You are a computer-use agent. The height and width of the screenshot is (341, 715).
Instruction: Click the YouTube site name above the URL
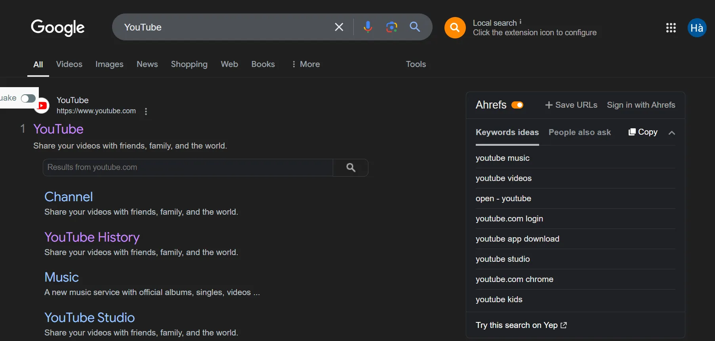tap(72, 100)
